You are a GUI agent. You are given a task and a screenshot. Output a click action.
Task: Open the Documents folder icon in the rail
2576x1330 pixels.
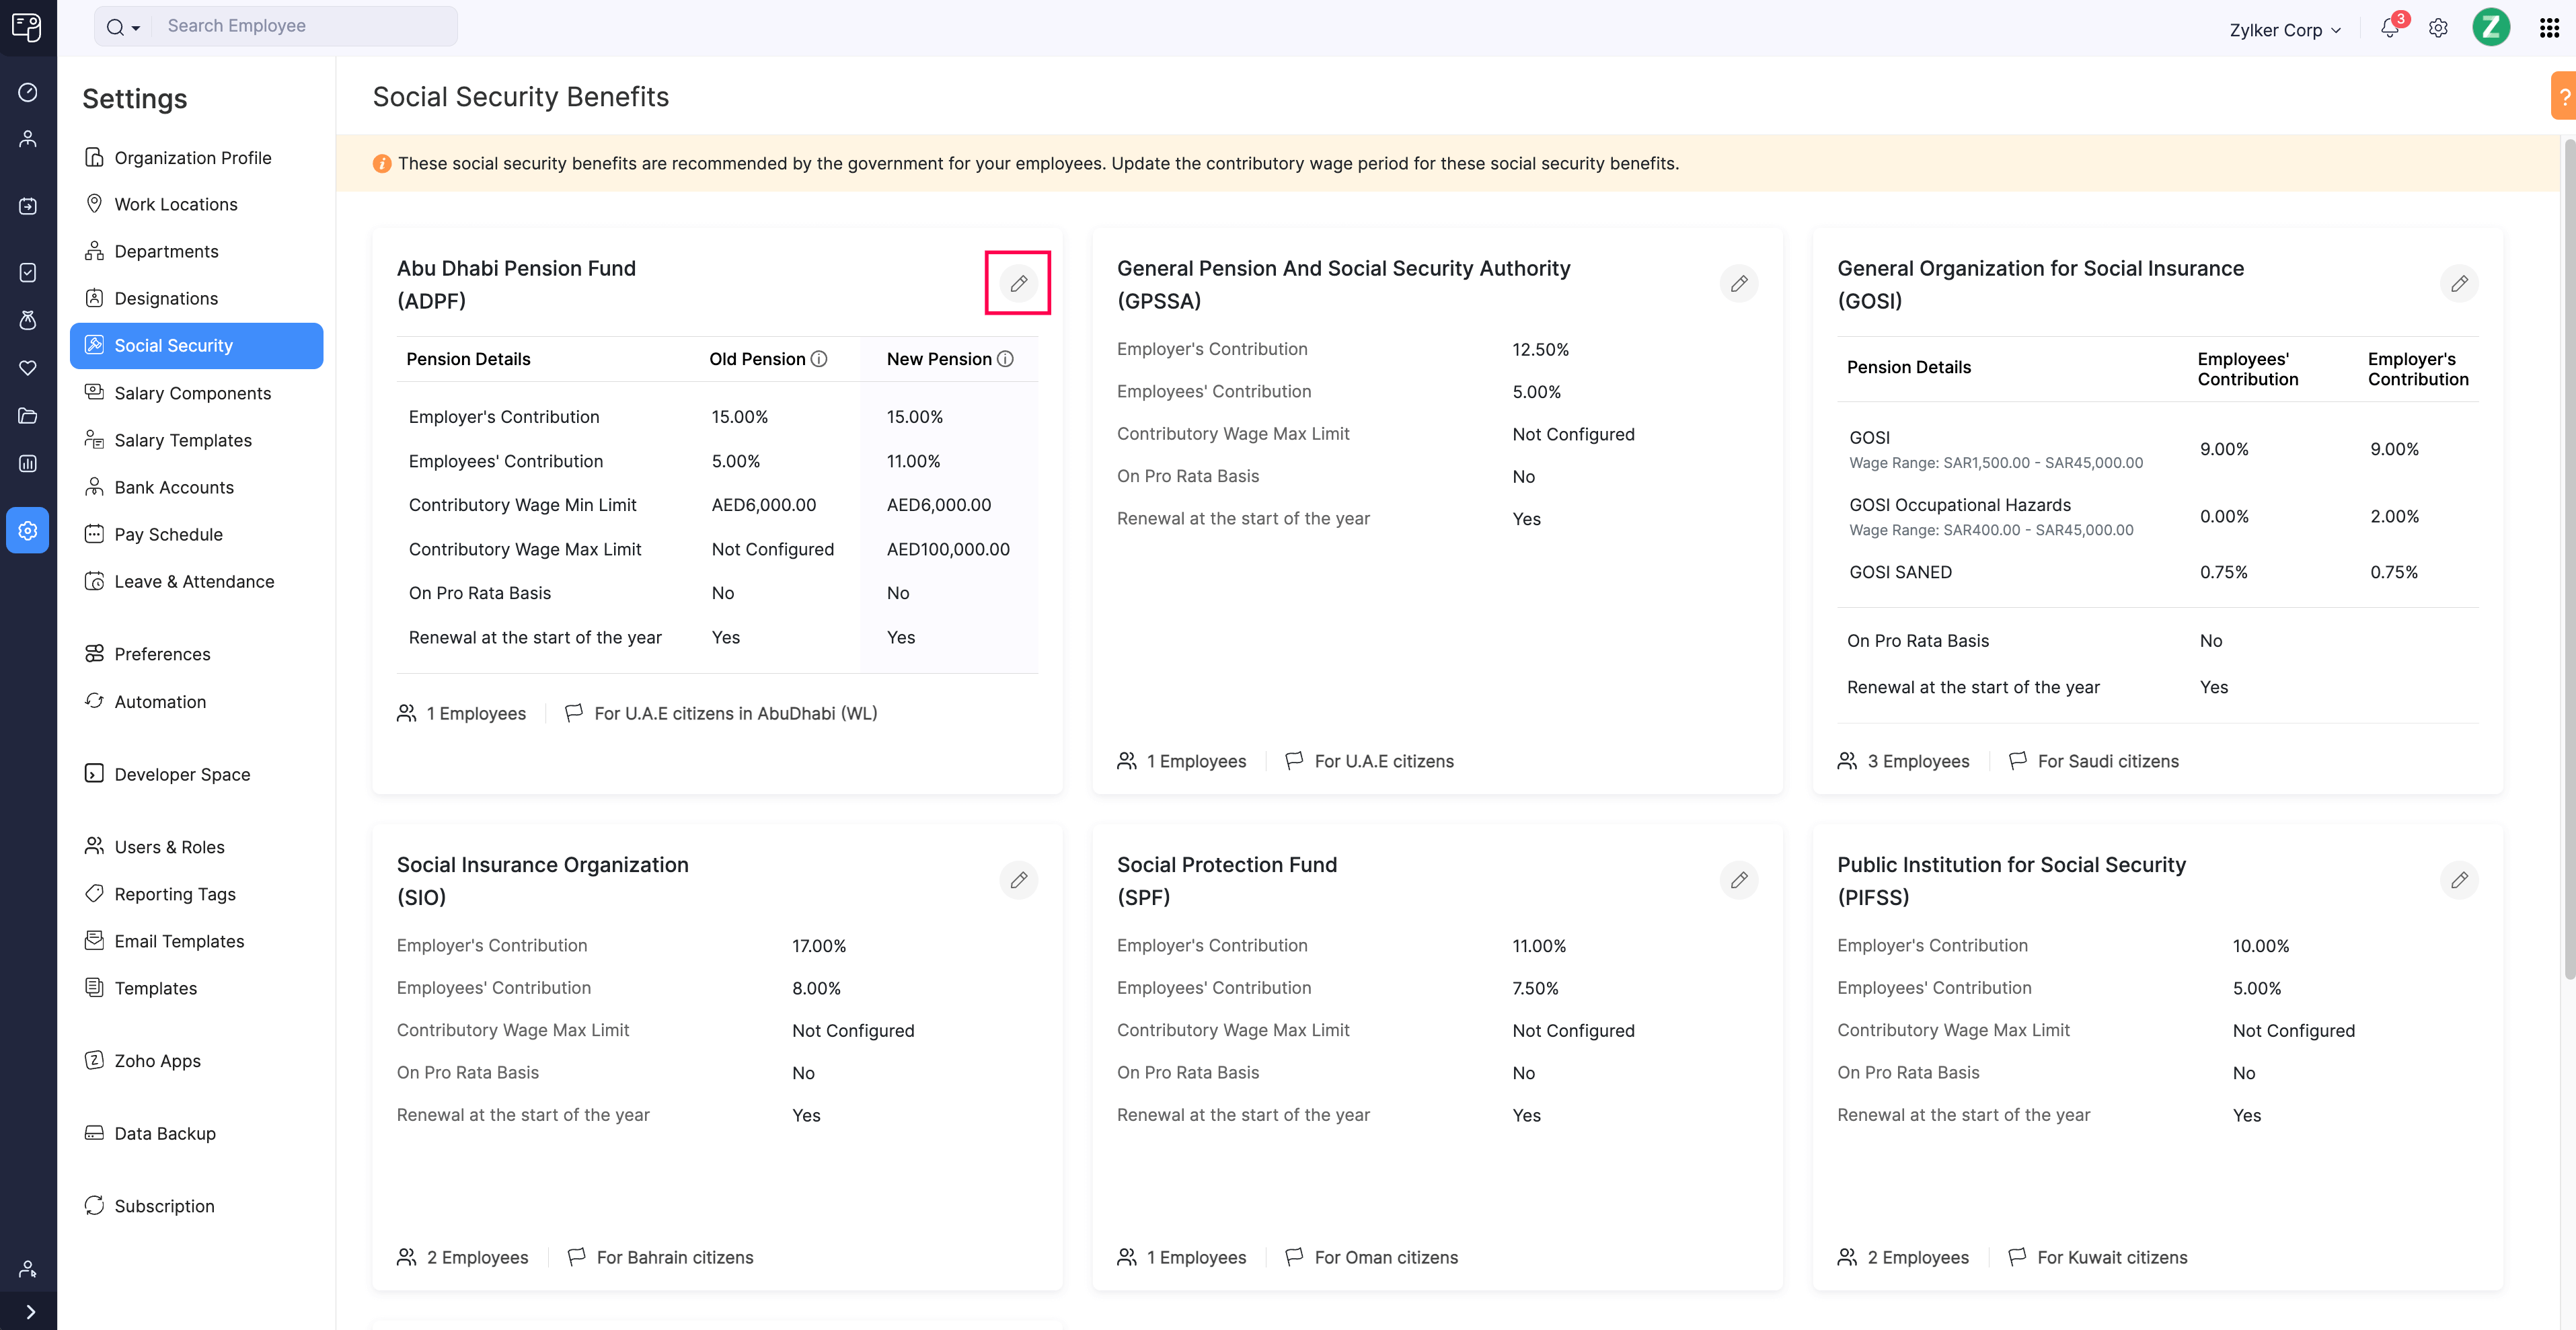pyautogui.click(x=27, y=416)
